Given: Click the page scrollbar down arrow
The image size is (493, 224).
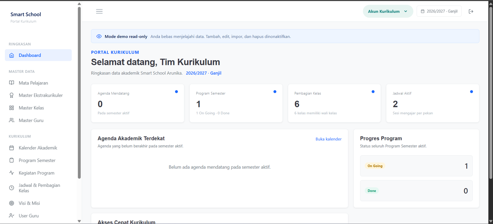Looking at the screenshot, I should pyautogui.click(x=491, y=221).
